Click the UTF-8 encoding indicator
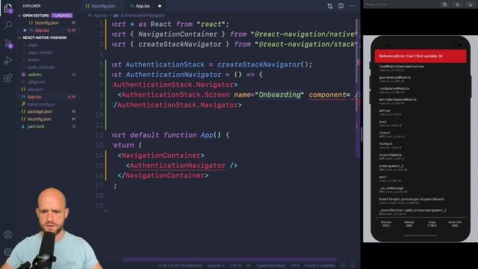The width and height of the screenshot is (478, 269). pyautogui.click(x=235, y=265)
